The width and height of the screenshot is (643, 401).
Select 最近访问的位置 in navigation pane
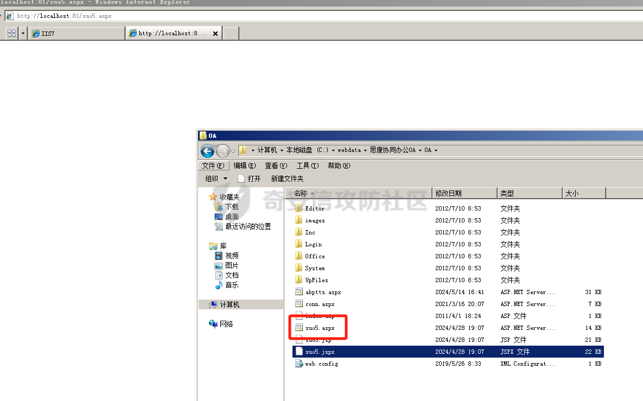coord(248,226)
